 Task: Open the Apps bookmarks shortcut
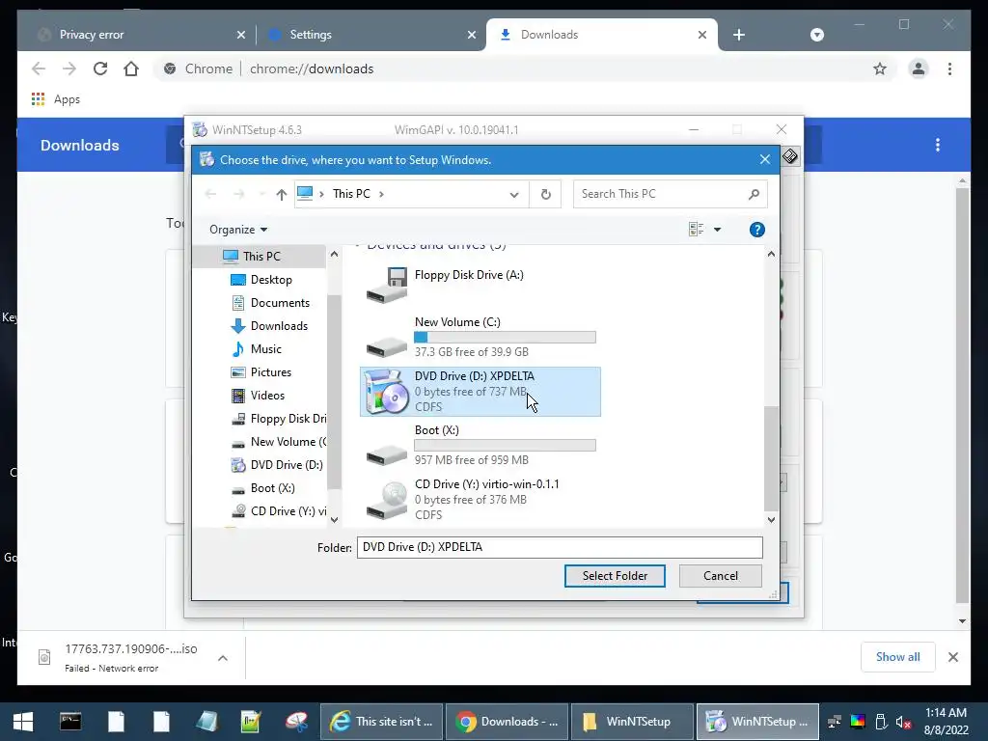[x=55, y=99]
